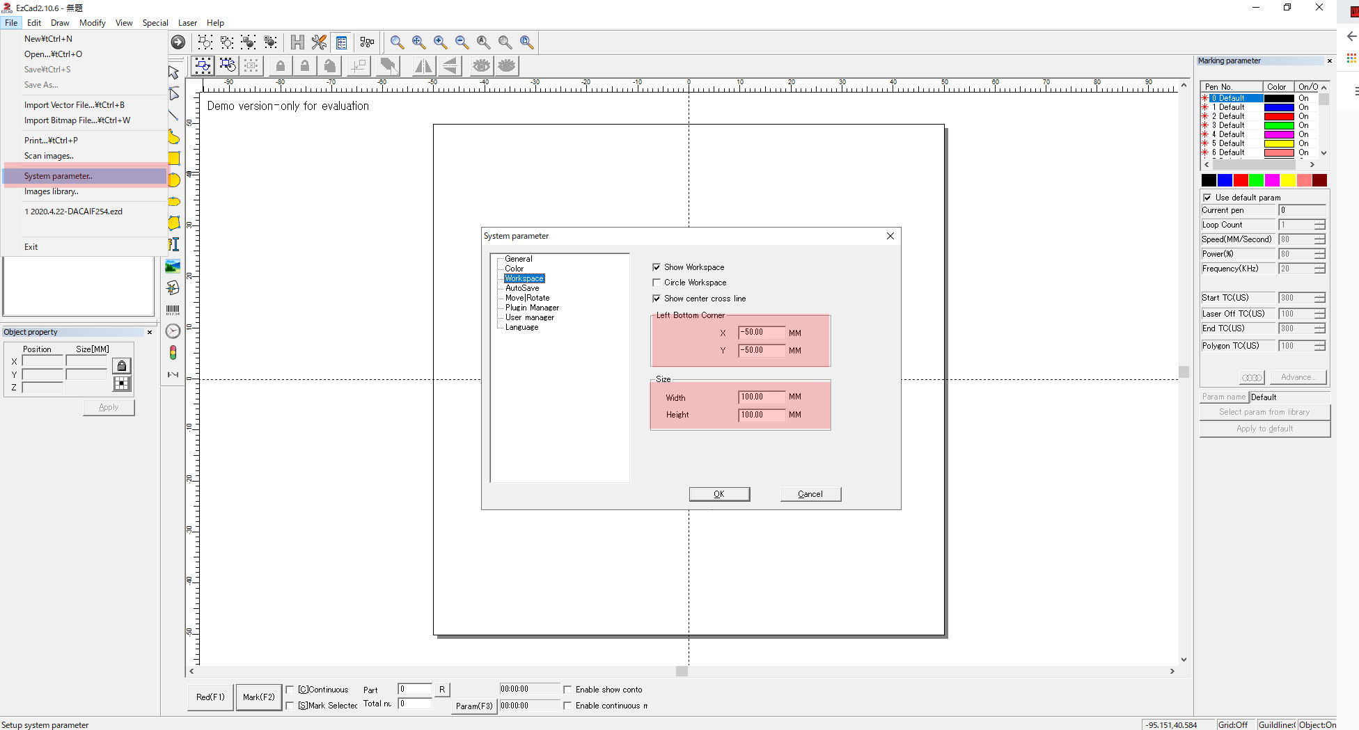Click the Mirror vertical icon
The width and height of the screenshot is (1359, 730).
(x=450, y=66)
